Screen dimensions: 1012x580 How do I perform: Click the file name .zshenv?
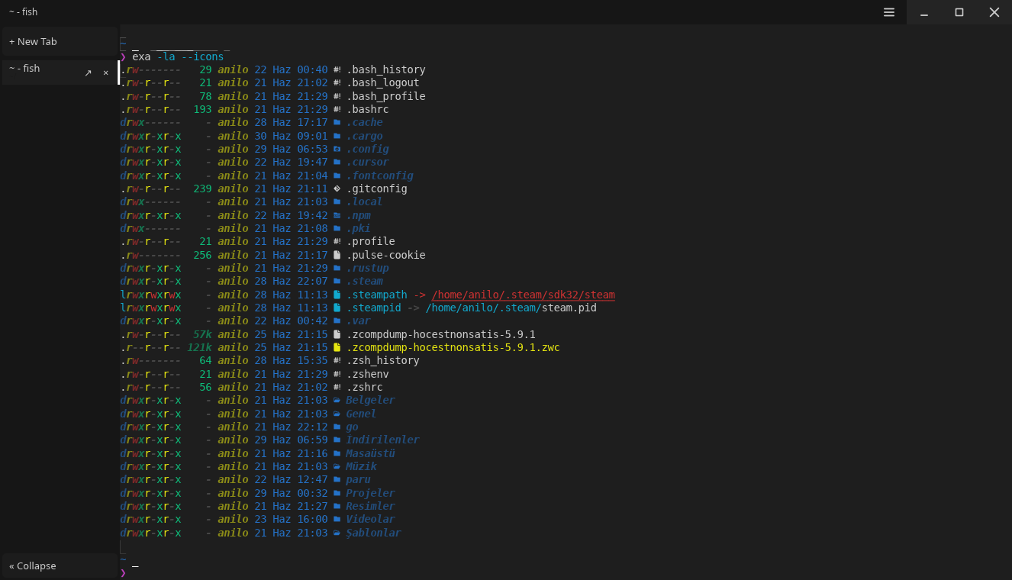[x=367, y=374]
